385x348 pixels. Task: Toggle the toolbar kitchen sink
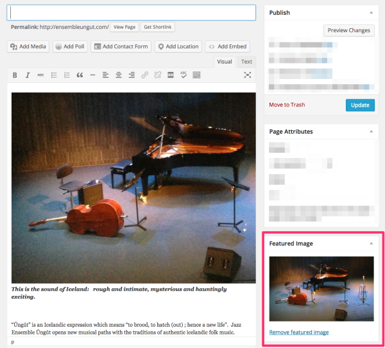pos(196,75)
